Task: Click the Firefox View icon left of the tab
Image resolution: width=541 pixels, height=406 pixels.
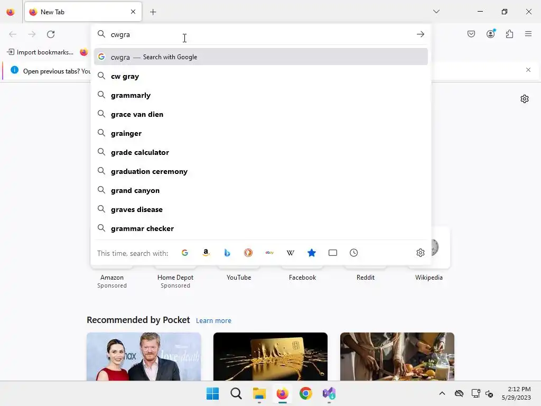Action: 11,12
